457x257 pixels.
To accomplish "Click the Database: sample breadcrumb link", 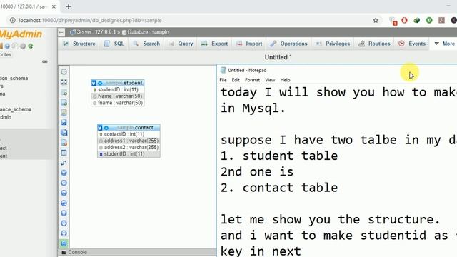I will (x=148, y=32).
